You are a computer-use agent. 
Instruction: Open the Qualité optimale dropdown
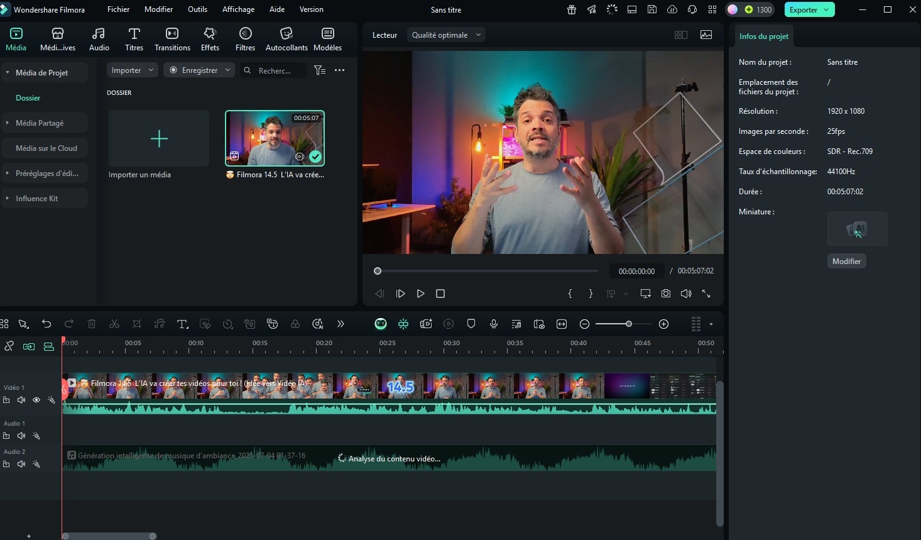click(446, 35)
